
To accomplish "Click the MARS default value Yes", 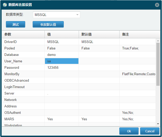I will pos(99,119).
